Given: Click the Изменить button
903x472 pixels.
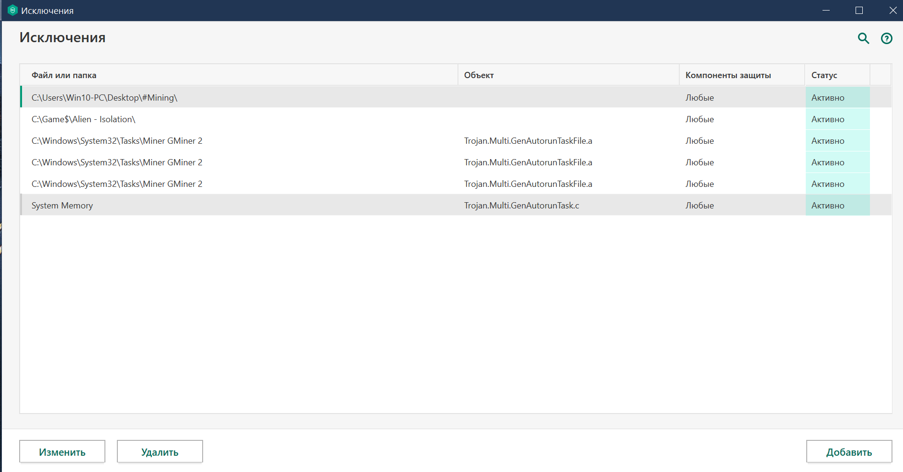Looking at the screenshot, I should click(x=62, y=452).
